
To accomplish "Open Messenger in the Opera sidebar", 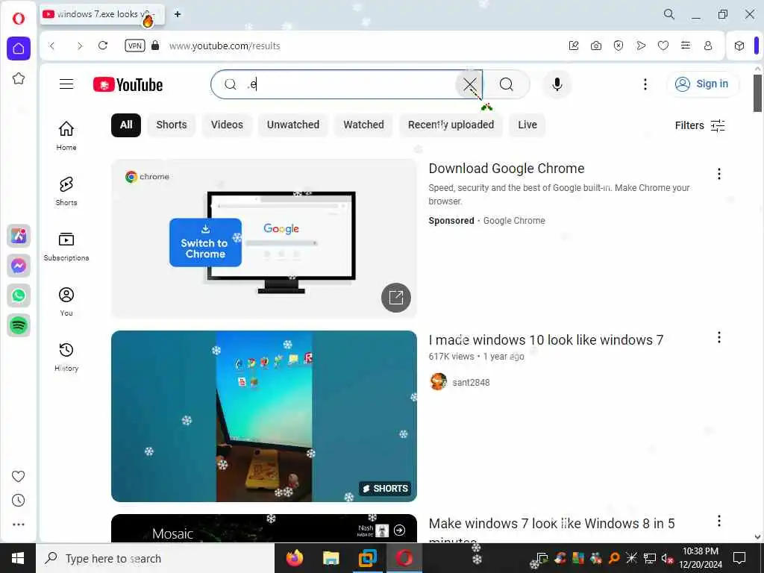I will point(19,266).
